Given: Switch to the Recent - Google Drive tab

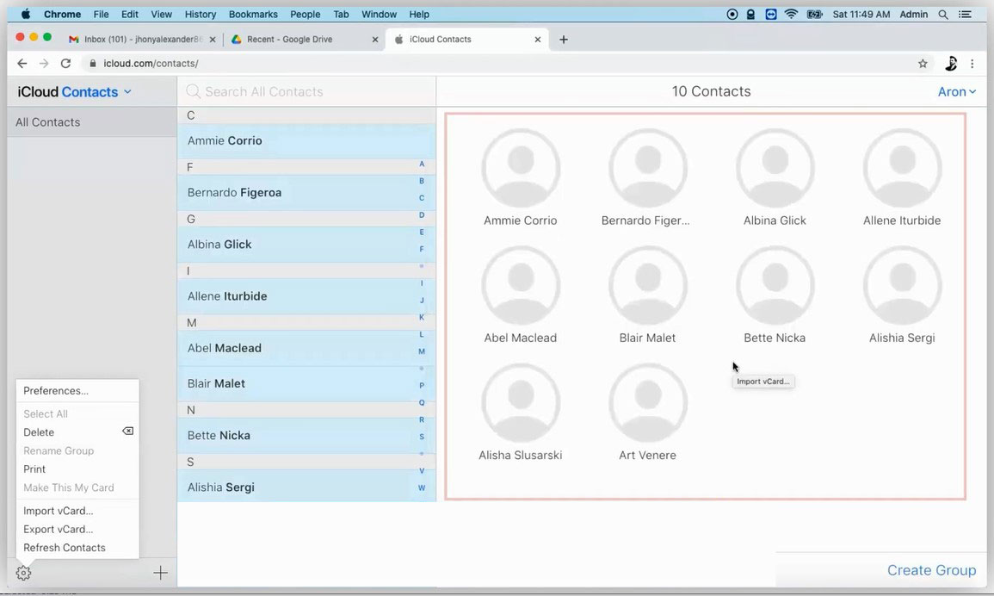Looking at the screenshot, I should [x=293, y=39].
